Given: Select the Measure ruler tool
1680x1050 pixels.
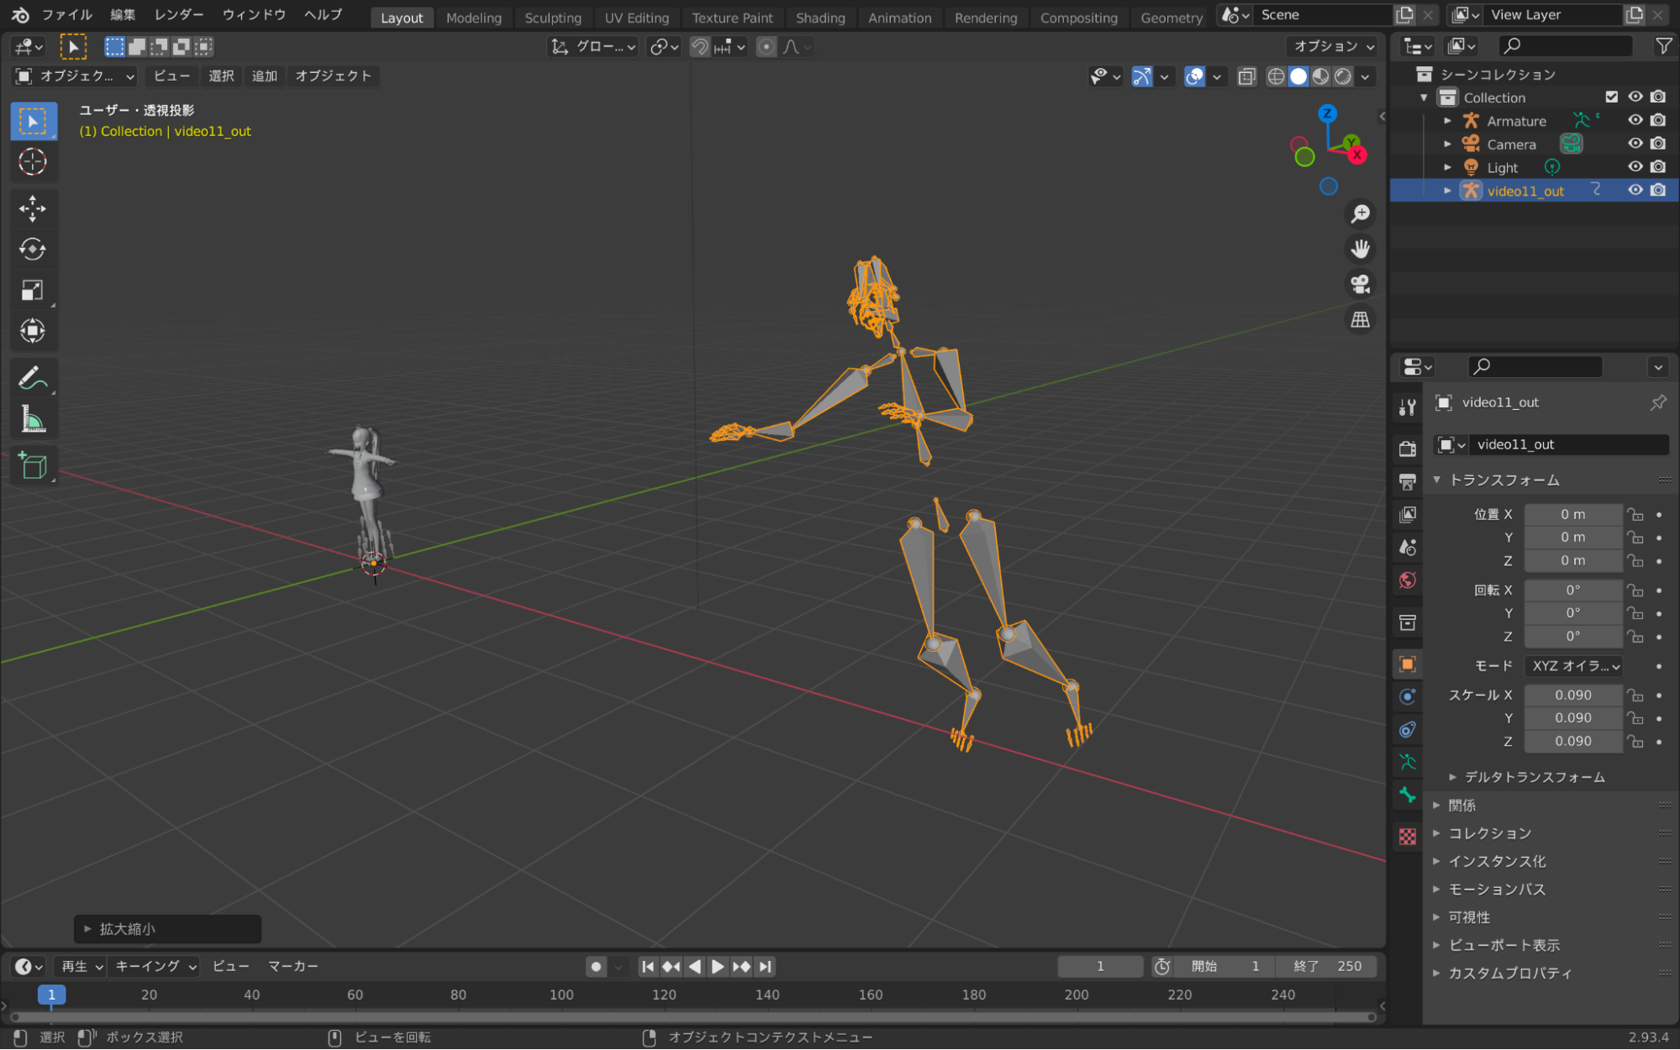Looking at the screenshot, I should [x=33, y=419].
